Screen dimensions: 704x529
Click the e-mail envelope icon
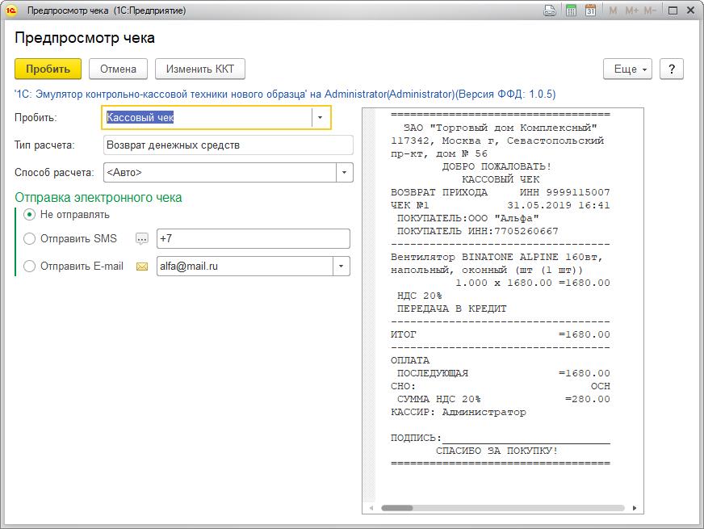[142, 267]
